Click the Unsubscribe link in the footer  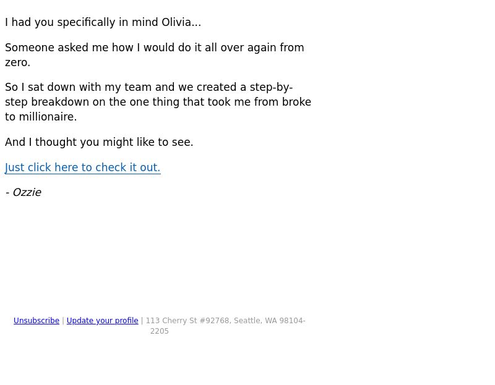37,321
